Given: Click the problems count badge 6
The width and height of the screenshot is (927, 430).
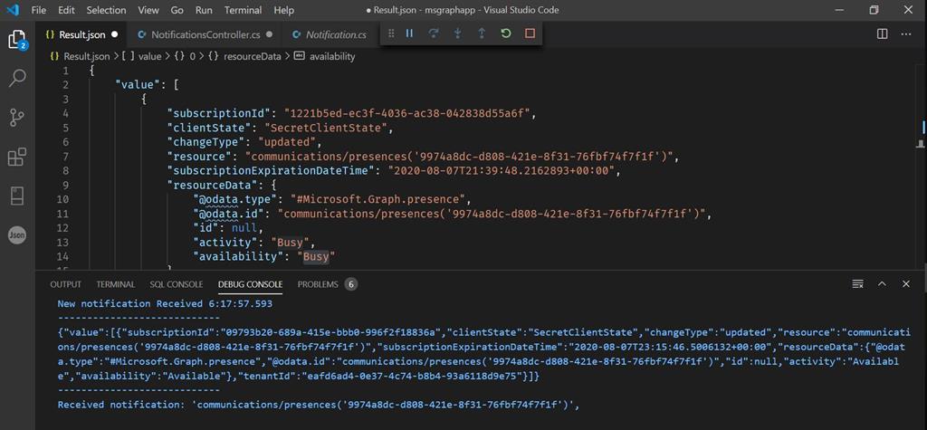Looking at the screenshot, I should (x=351, y=284).
